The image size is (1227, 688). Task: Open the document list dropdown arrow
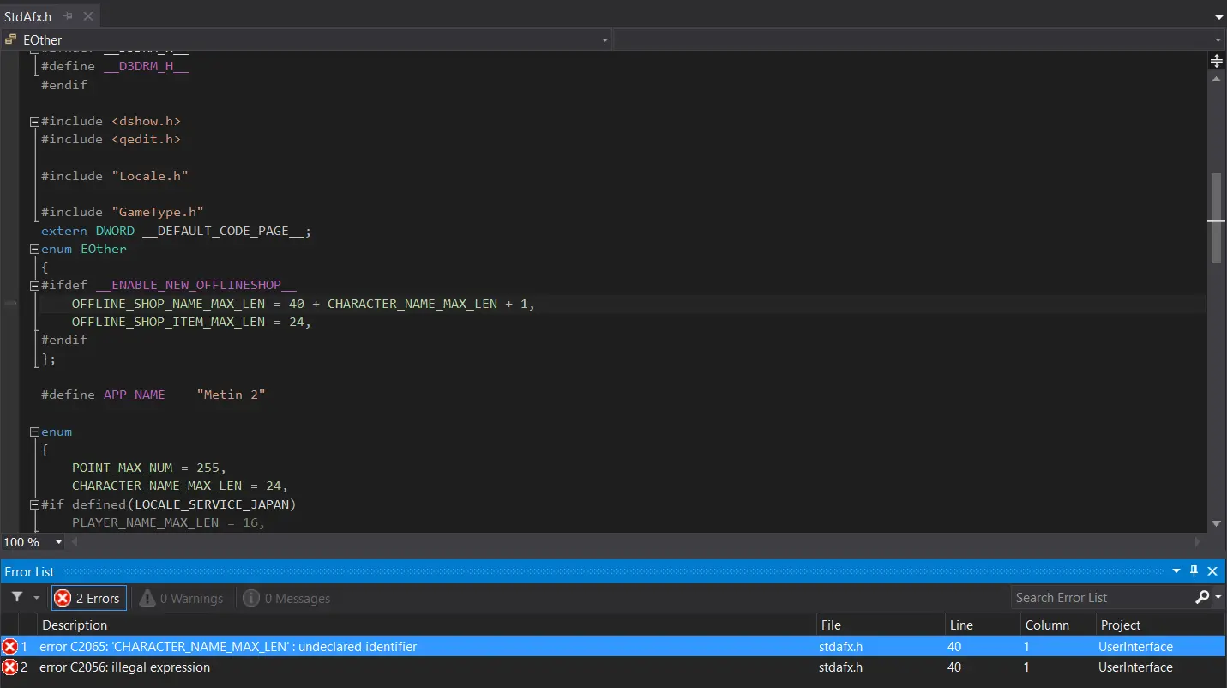[x=1219, y=17]
